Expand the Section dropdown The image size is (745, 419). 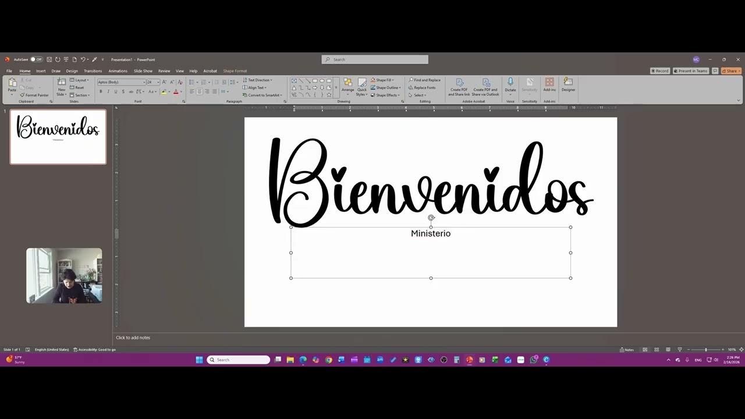(80, 95)
